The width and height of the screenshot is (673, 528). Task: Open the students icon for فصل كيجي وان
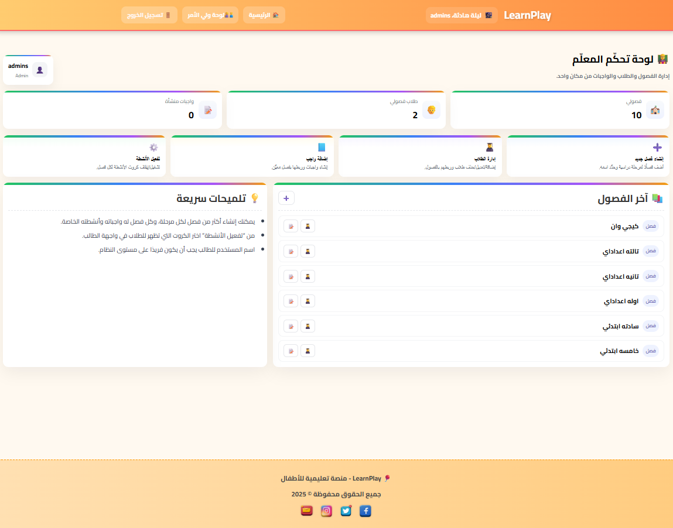(308, 226)
